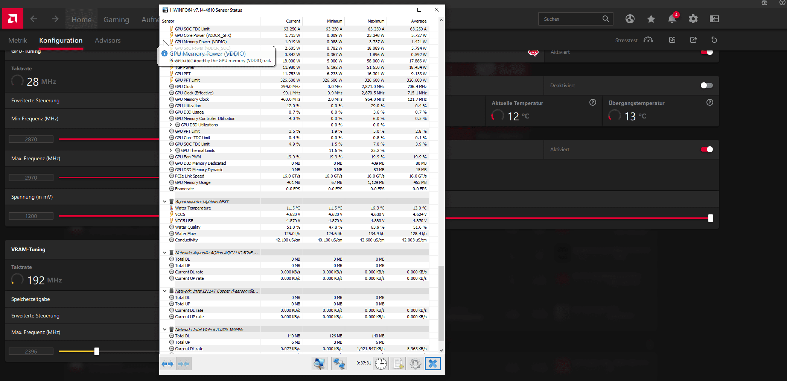Switch to the Home tab
The width and height of the screenshot is (787, 381).
81,20
